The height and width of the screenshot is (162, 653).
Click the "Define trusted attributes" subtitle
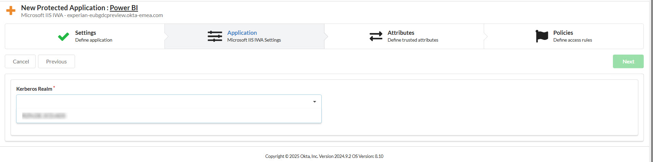(413, 40)
